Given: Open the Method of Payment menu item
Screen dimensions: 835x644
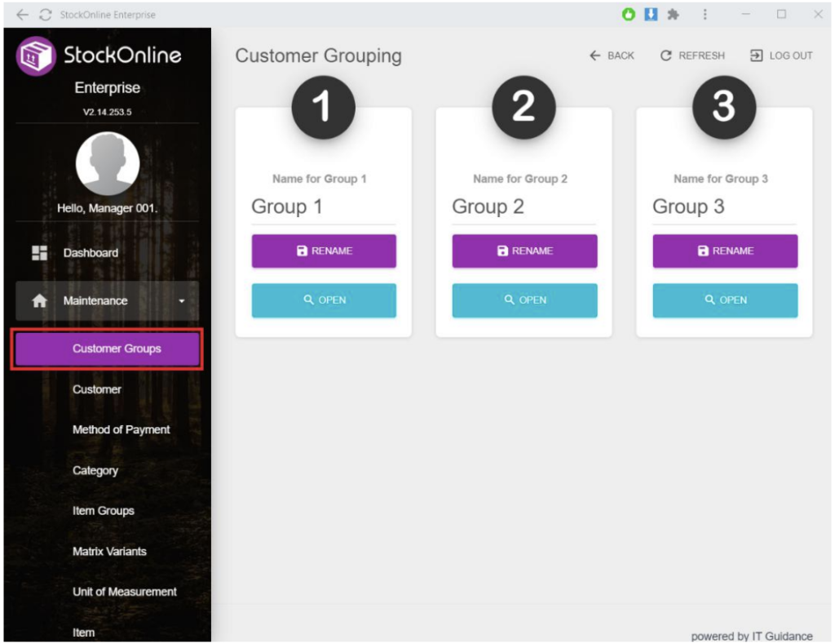Looking at the screenshot, I should click(x=121, y=430).
